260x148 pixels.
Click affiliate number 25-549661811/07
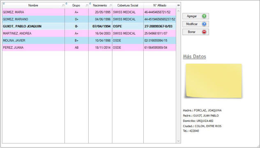[x=156, y=34]
